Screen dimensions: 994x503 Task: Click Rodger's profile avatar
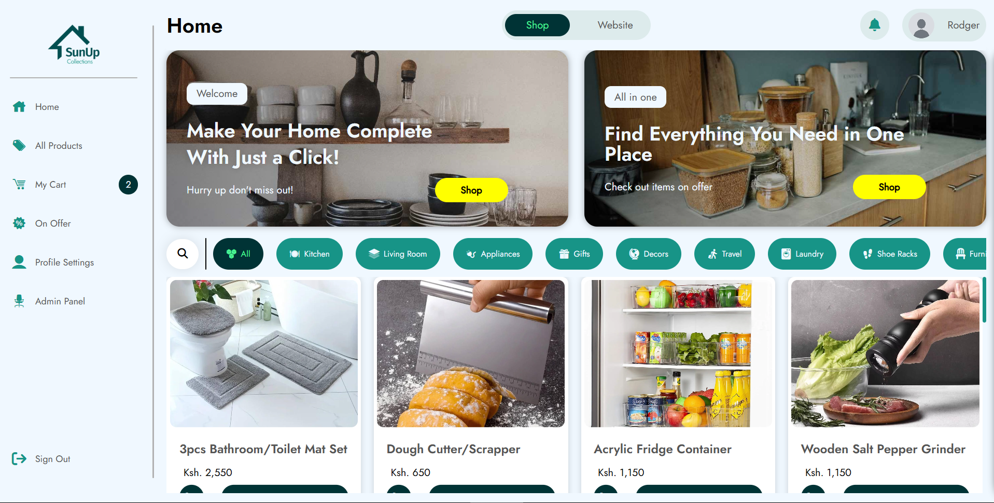coord(921,25)
